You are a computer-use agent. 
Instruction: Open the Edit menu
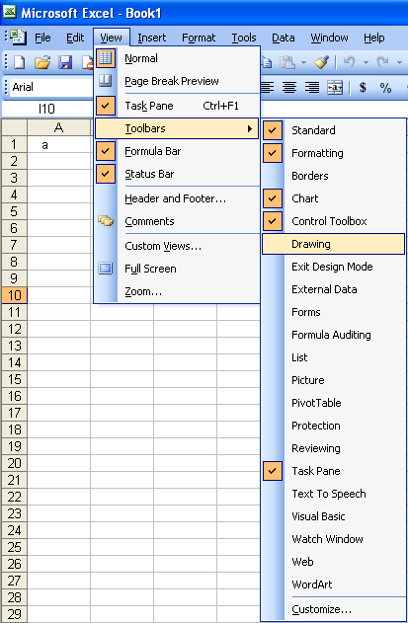point(75,38)
